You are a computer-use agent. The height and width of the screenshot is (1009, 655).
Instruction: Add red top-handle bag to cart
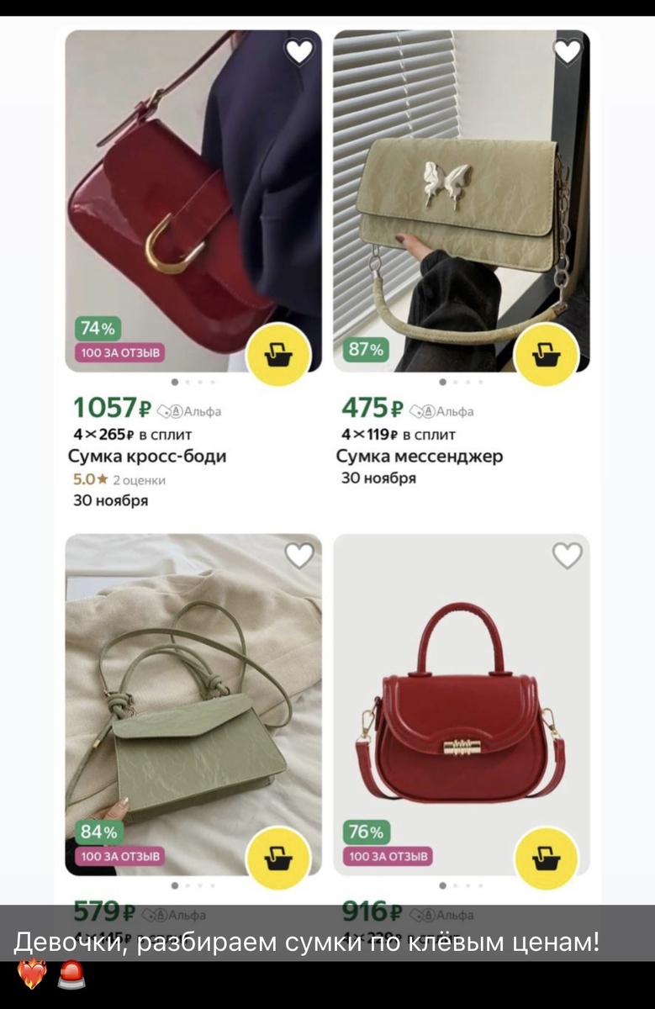coord(545,858)
